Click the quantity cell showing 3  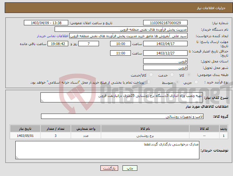(x=56, y=136)
